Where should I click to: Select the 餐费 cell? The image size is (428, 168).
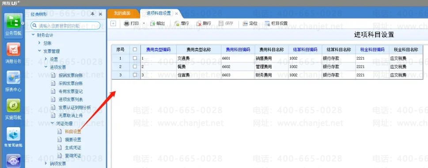(199, 66)
